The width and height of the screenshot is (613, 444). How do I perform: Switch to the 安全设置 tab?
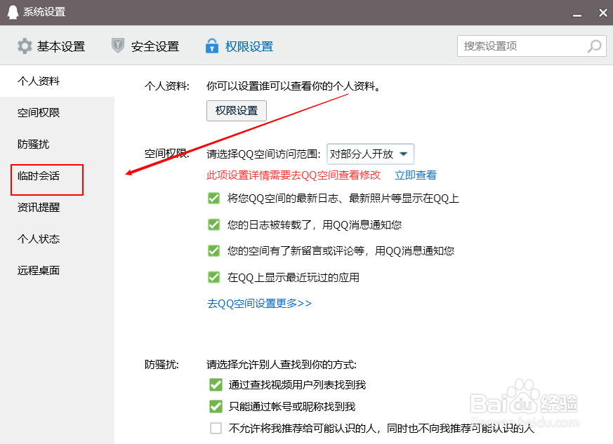pyautogui.click(x=154, y=46)
